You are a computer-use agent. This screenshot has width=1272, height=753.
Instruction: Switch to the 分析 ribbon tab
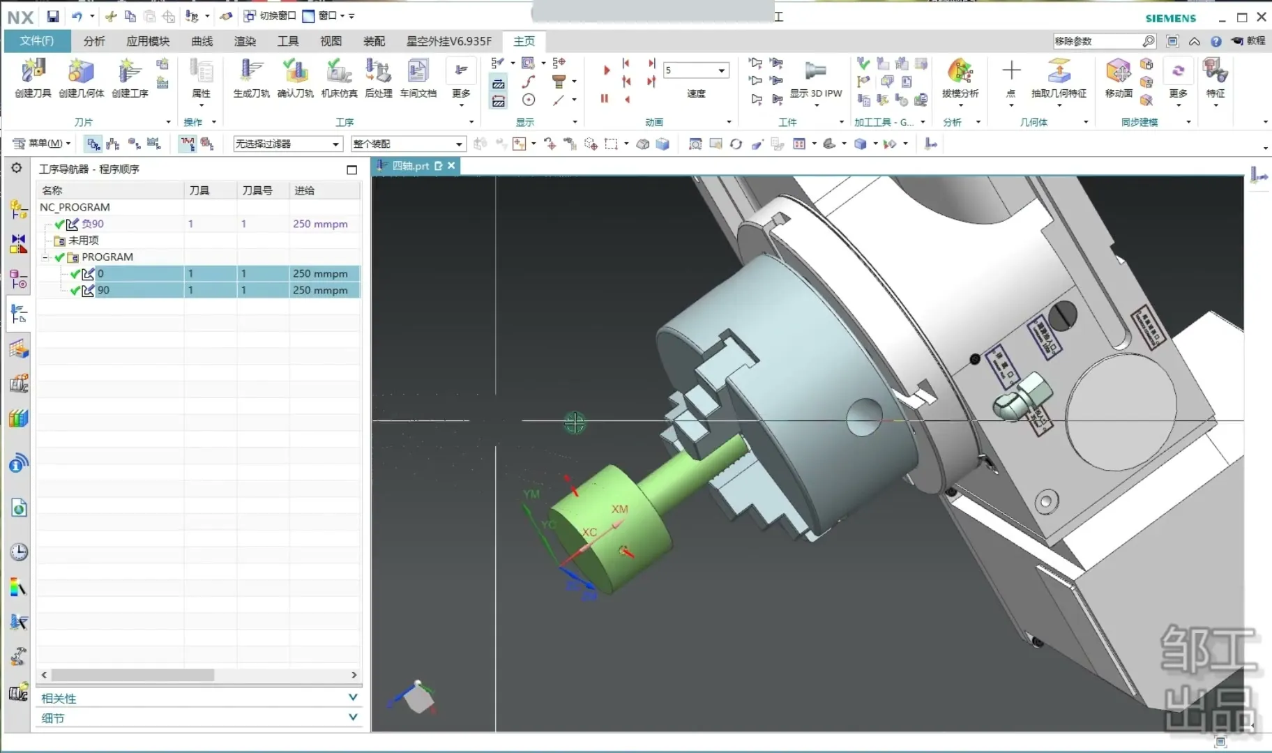94,41
